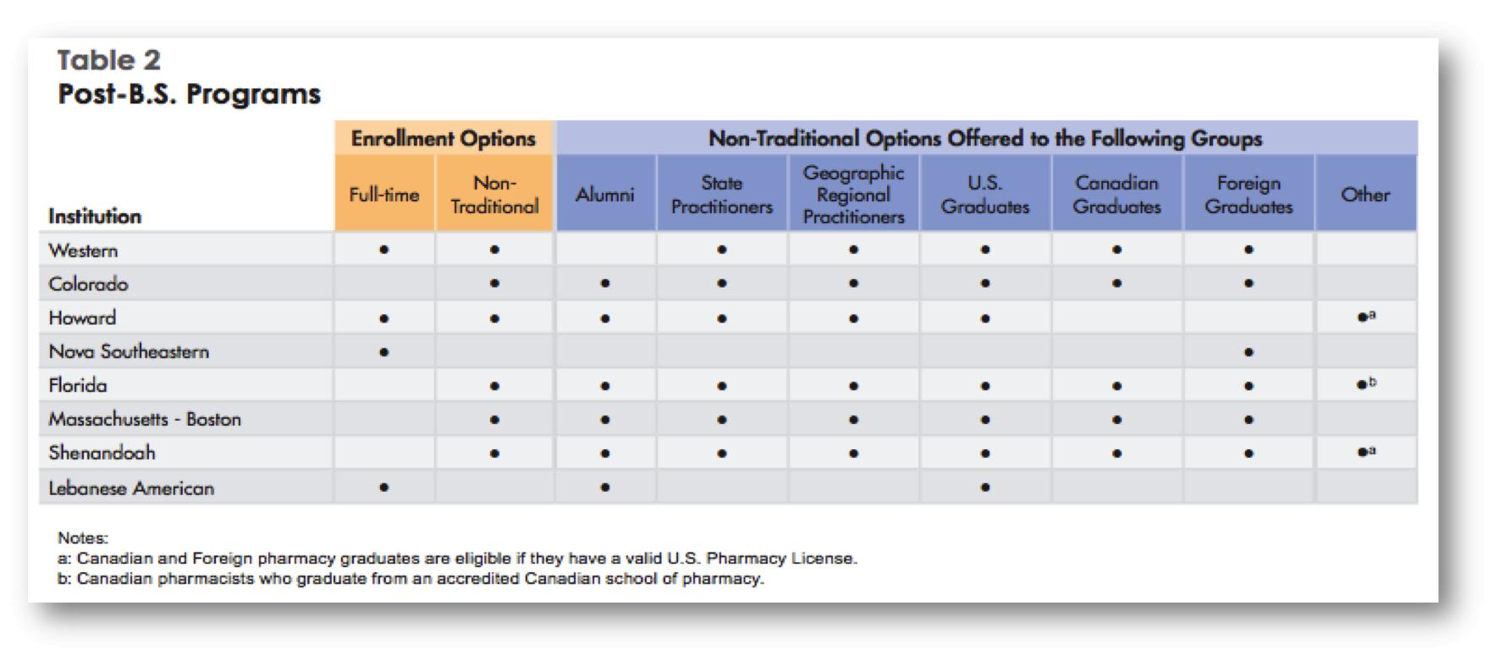Click the U.S. Graduates column header

click(984, 195)
